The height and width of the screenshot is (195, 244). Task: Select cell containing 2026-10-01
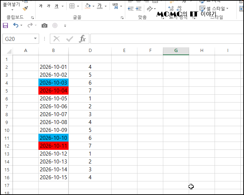53,67
